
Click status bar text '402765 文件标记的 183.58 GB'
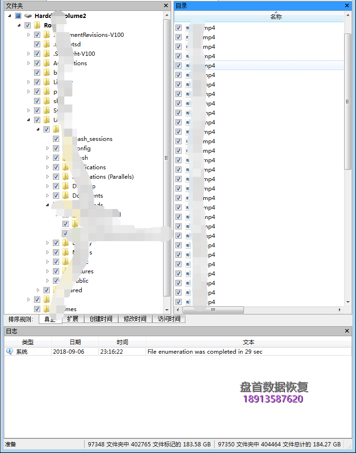click(171, 444)
